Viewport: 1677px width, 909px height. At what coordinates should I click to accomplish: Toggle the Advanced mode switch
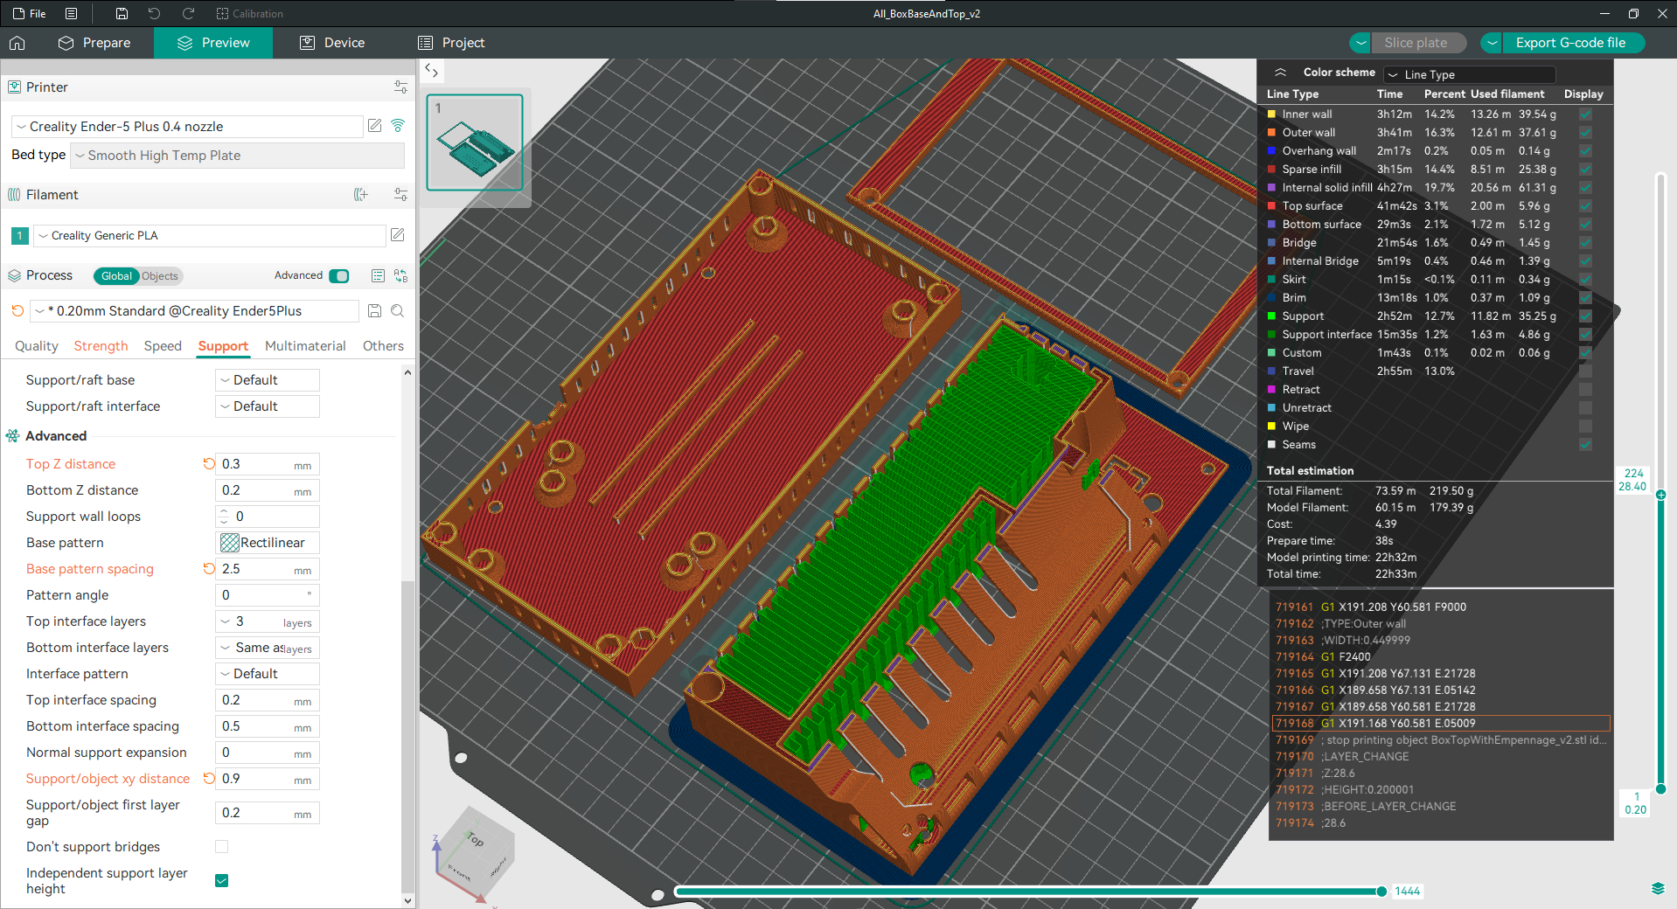point(338,276)
